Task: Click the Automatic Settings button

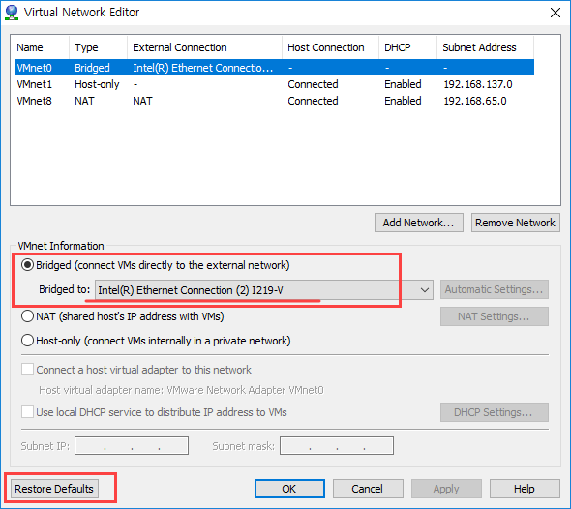Action: 495,289
